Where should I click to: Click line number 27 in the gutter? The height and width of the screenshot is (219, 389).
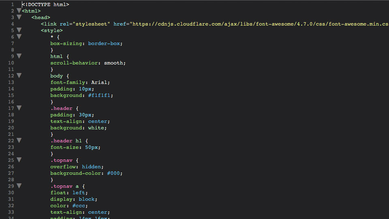[11, 173]
